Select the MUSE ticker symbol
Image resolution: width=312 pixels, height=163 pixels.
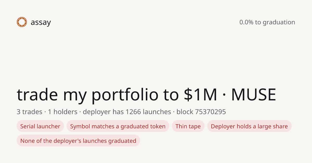click(x=253, y=95)
